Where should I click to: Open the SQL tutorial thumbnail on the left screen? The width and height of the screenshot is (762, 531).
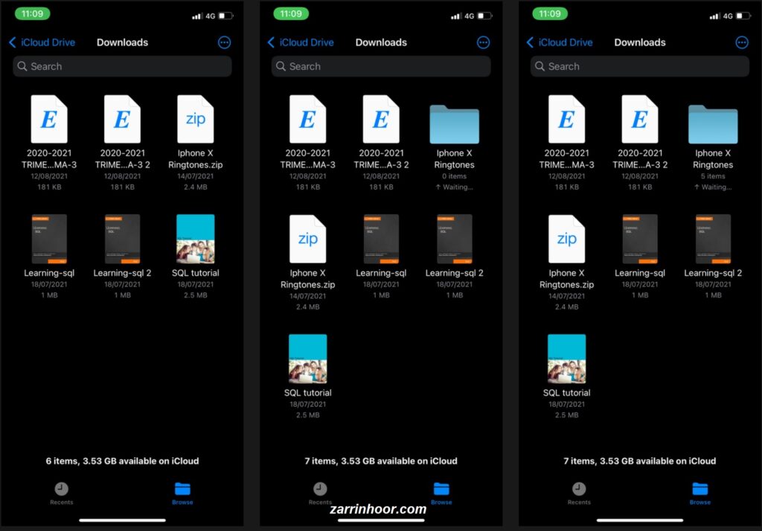(x=195, y=239)
